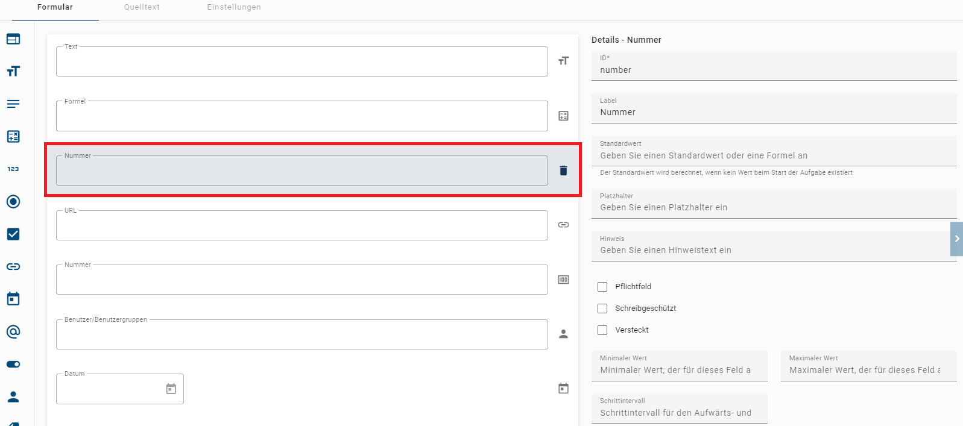Image resolution: width=963 pixels, height=426 pixels.
Task: Select the toggle switch element in sidebar
Action: (x=13, y=364)
